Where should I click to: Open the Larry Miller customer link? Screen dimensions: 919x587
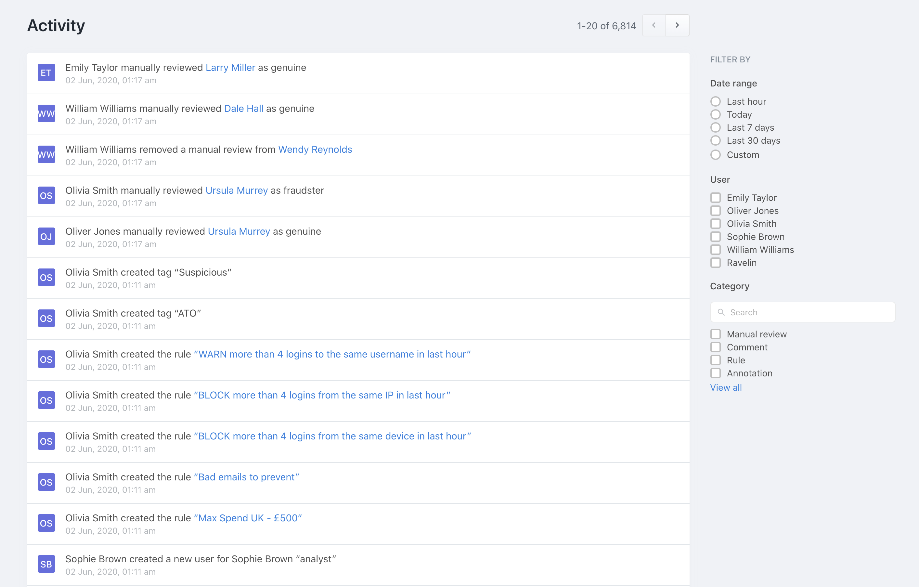pyautogui.click(x=230, y=68)
